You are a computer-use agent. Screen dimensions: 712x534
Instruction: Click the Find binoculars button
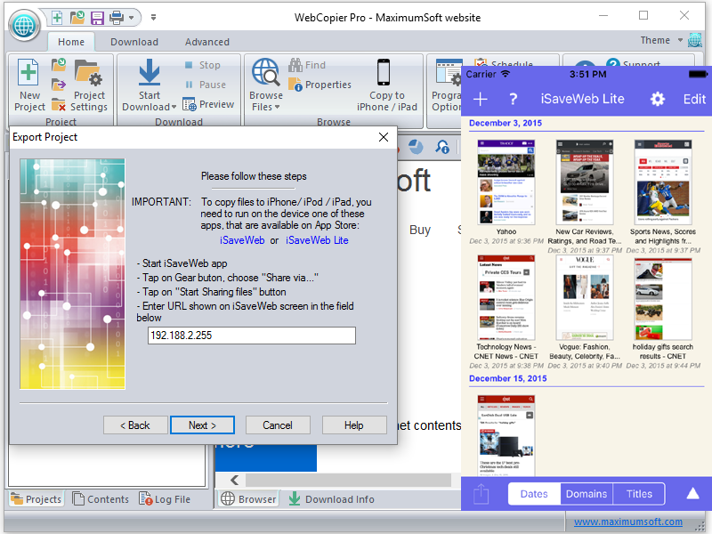tap(307, 65)
